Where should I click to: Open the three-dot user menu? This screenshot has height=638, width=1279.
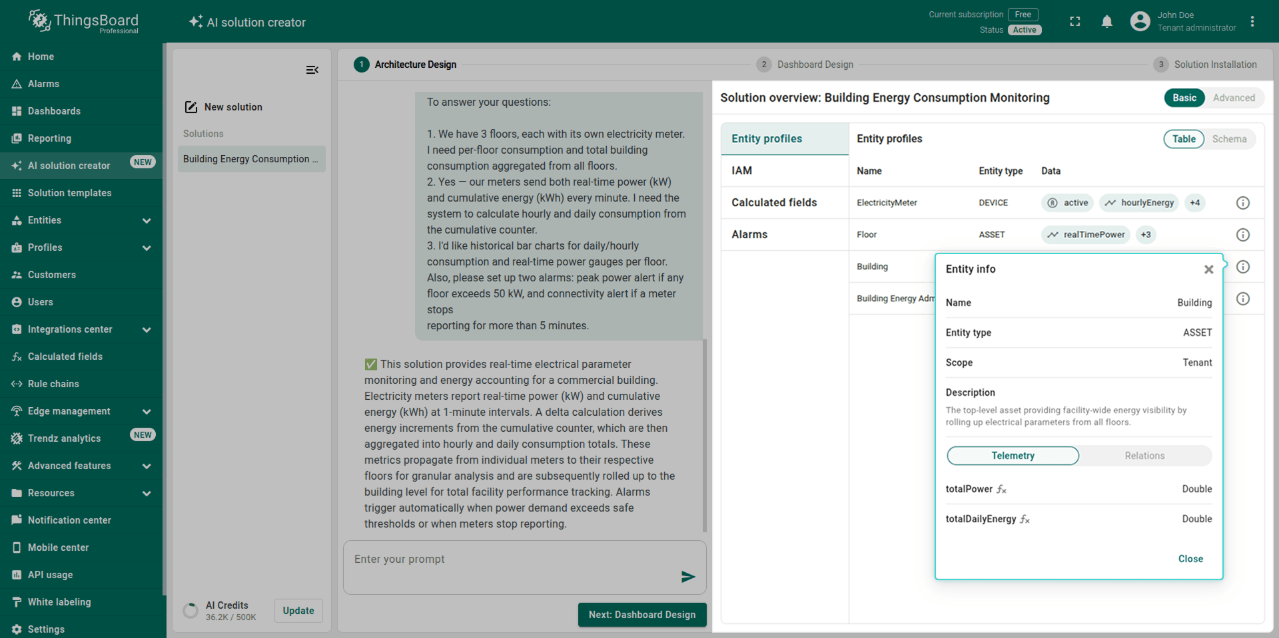[1252, 22]
